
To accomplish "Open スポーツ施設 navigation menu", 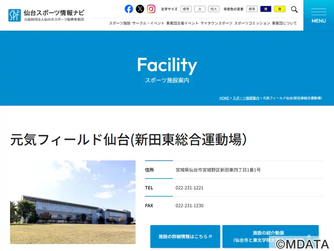I will point(120,23).
